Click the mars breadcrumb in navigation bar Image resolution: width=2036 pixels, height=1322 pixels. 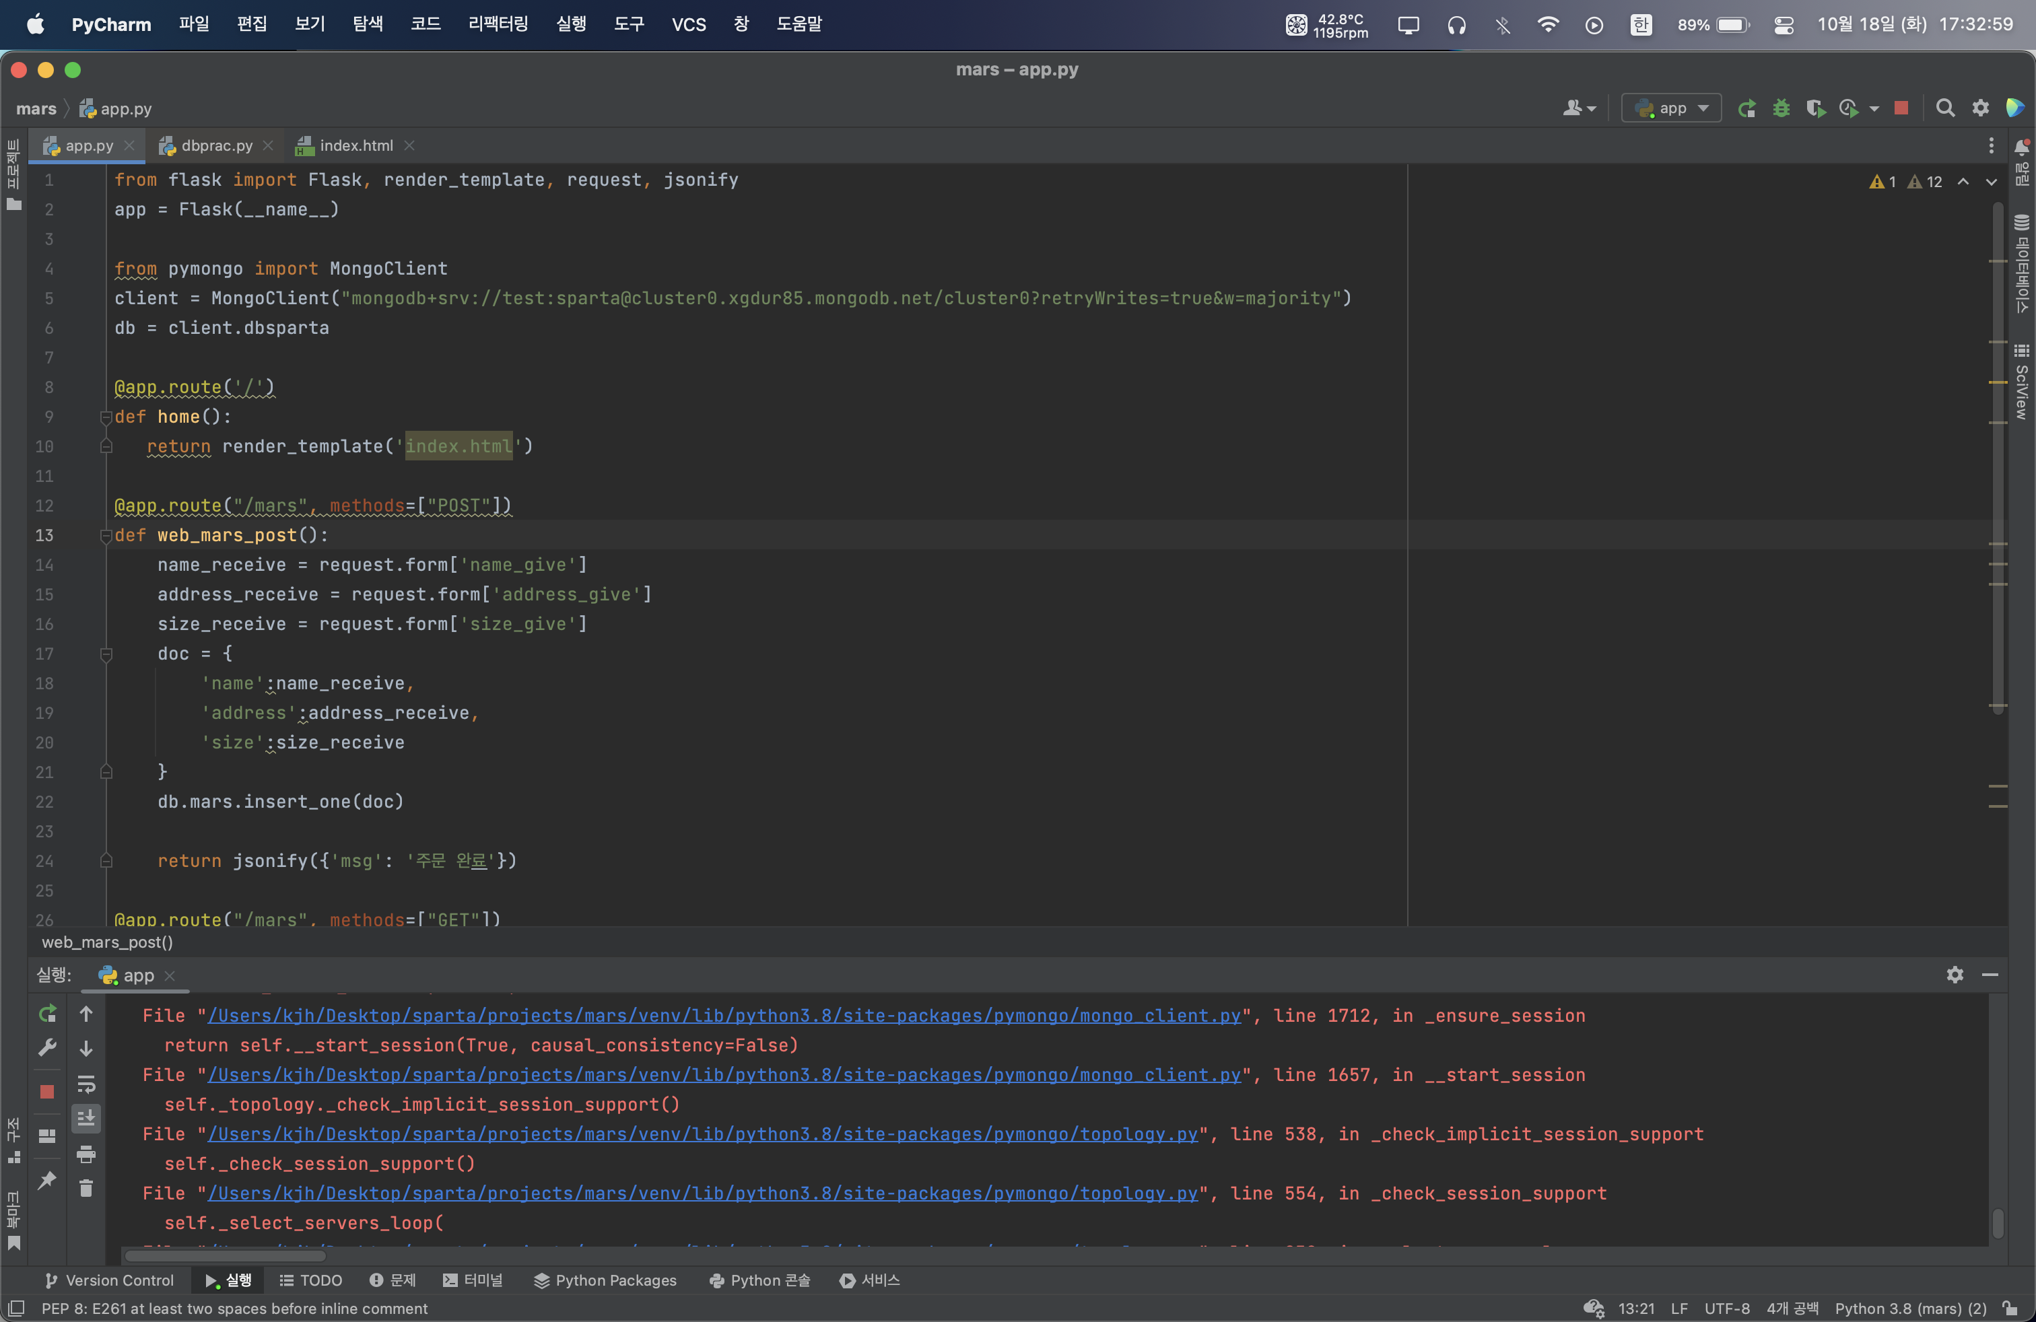pyautogui.click(x=36, y=108)
